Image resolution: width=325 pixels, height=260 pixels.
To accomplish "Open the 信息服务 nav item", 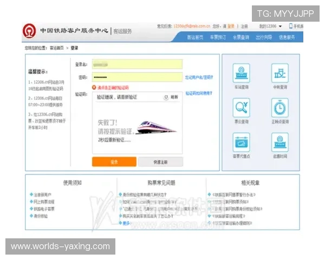I will [x=287, y=37].
